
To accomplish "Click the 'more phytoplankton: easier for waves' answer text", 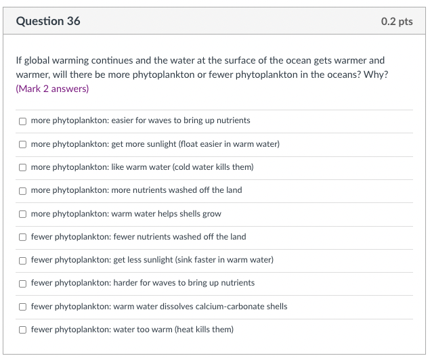I will click(x=140, y=120).
